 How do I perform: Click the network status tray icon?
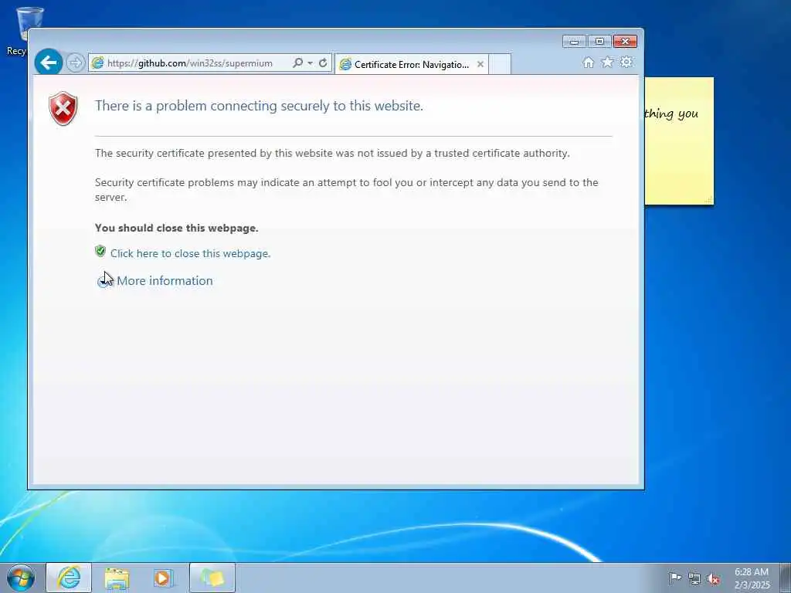pos(694,579)
